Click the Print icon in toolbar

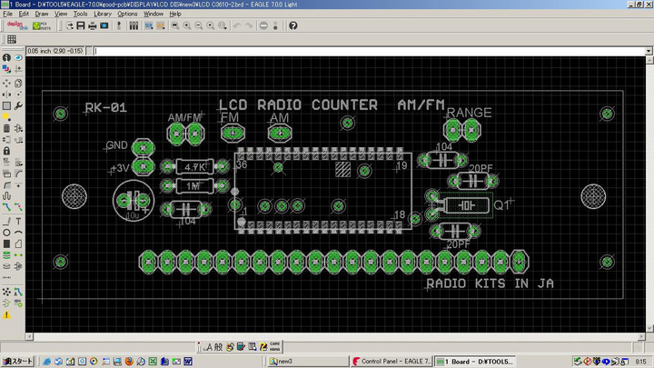(x=93, y=25)
